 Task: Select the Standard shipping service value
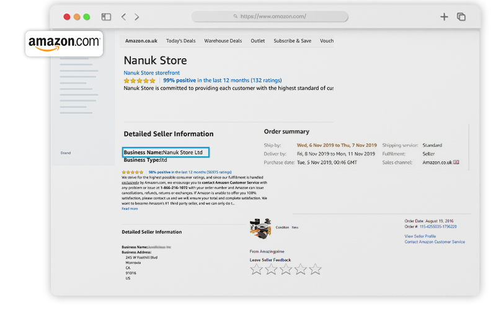coord(432,146)
